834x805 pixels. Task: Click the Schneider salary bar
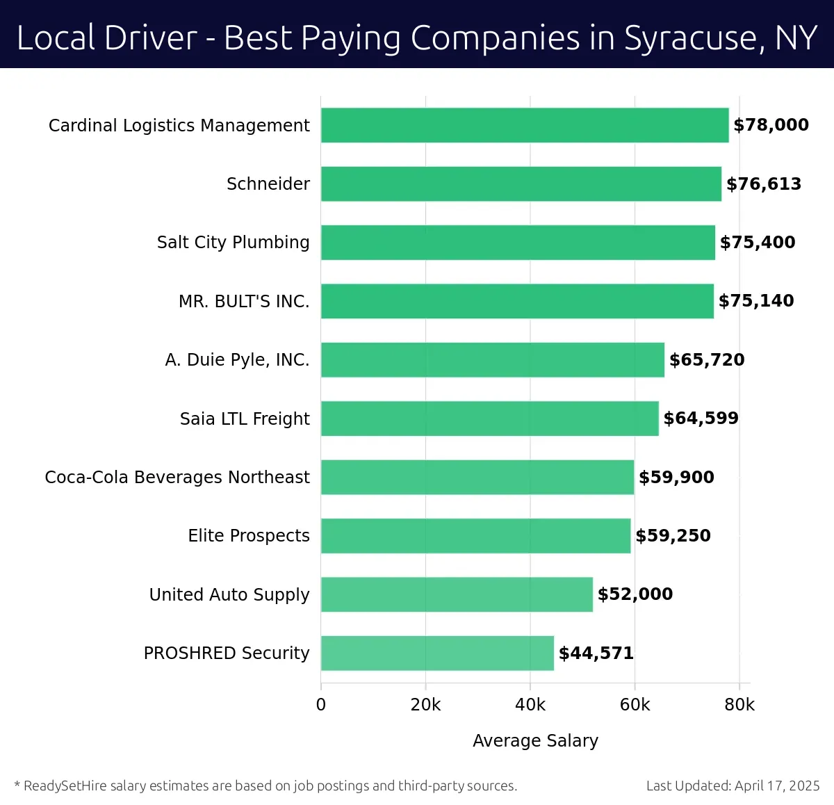pos(521,184)
